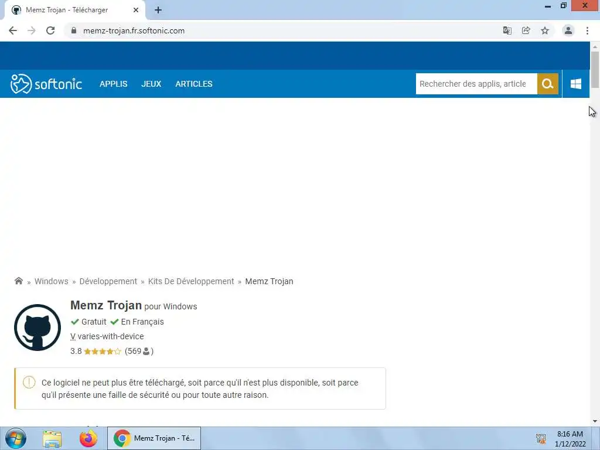Click the forward navigation arrow

(32, 30)
